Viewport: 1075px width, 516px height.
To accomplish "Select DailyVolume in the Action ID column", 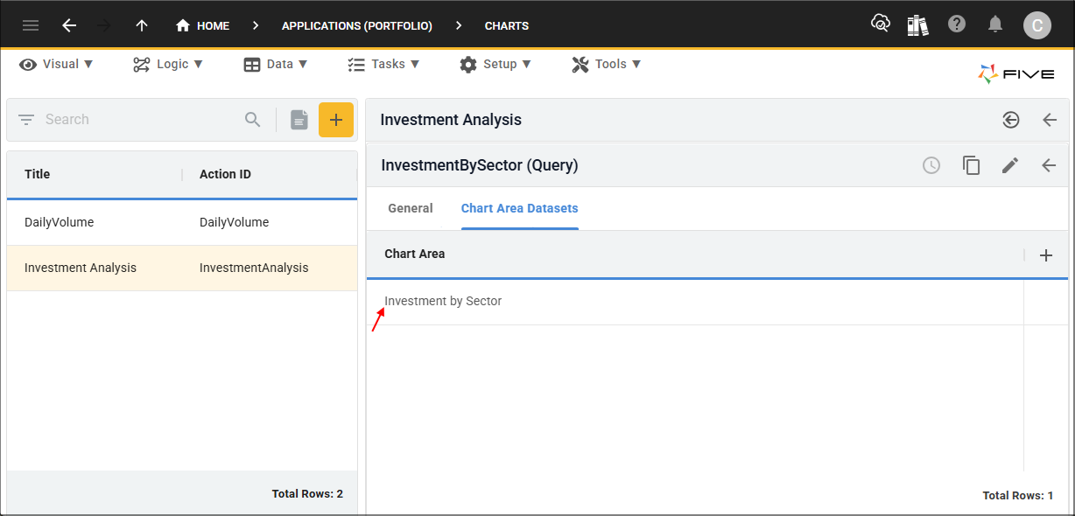I will tap(234, 222).
